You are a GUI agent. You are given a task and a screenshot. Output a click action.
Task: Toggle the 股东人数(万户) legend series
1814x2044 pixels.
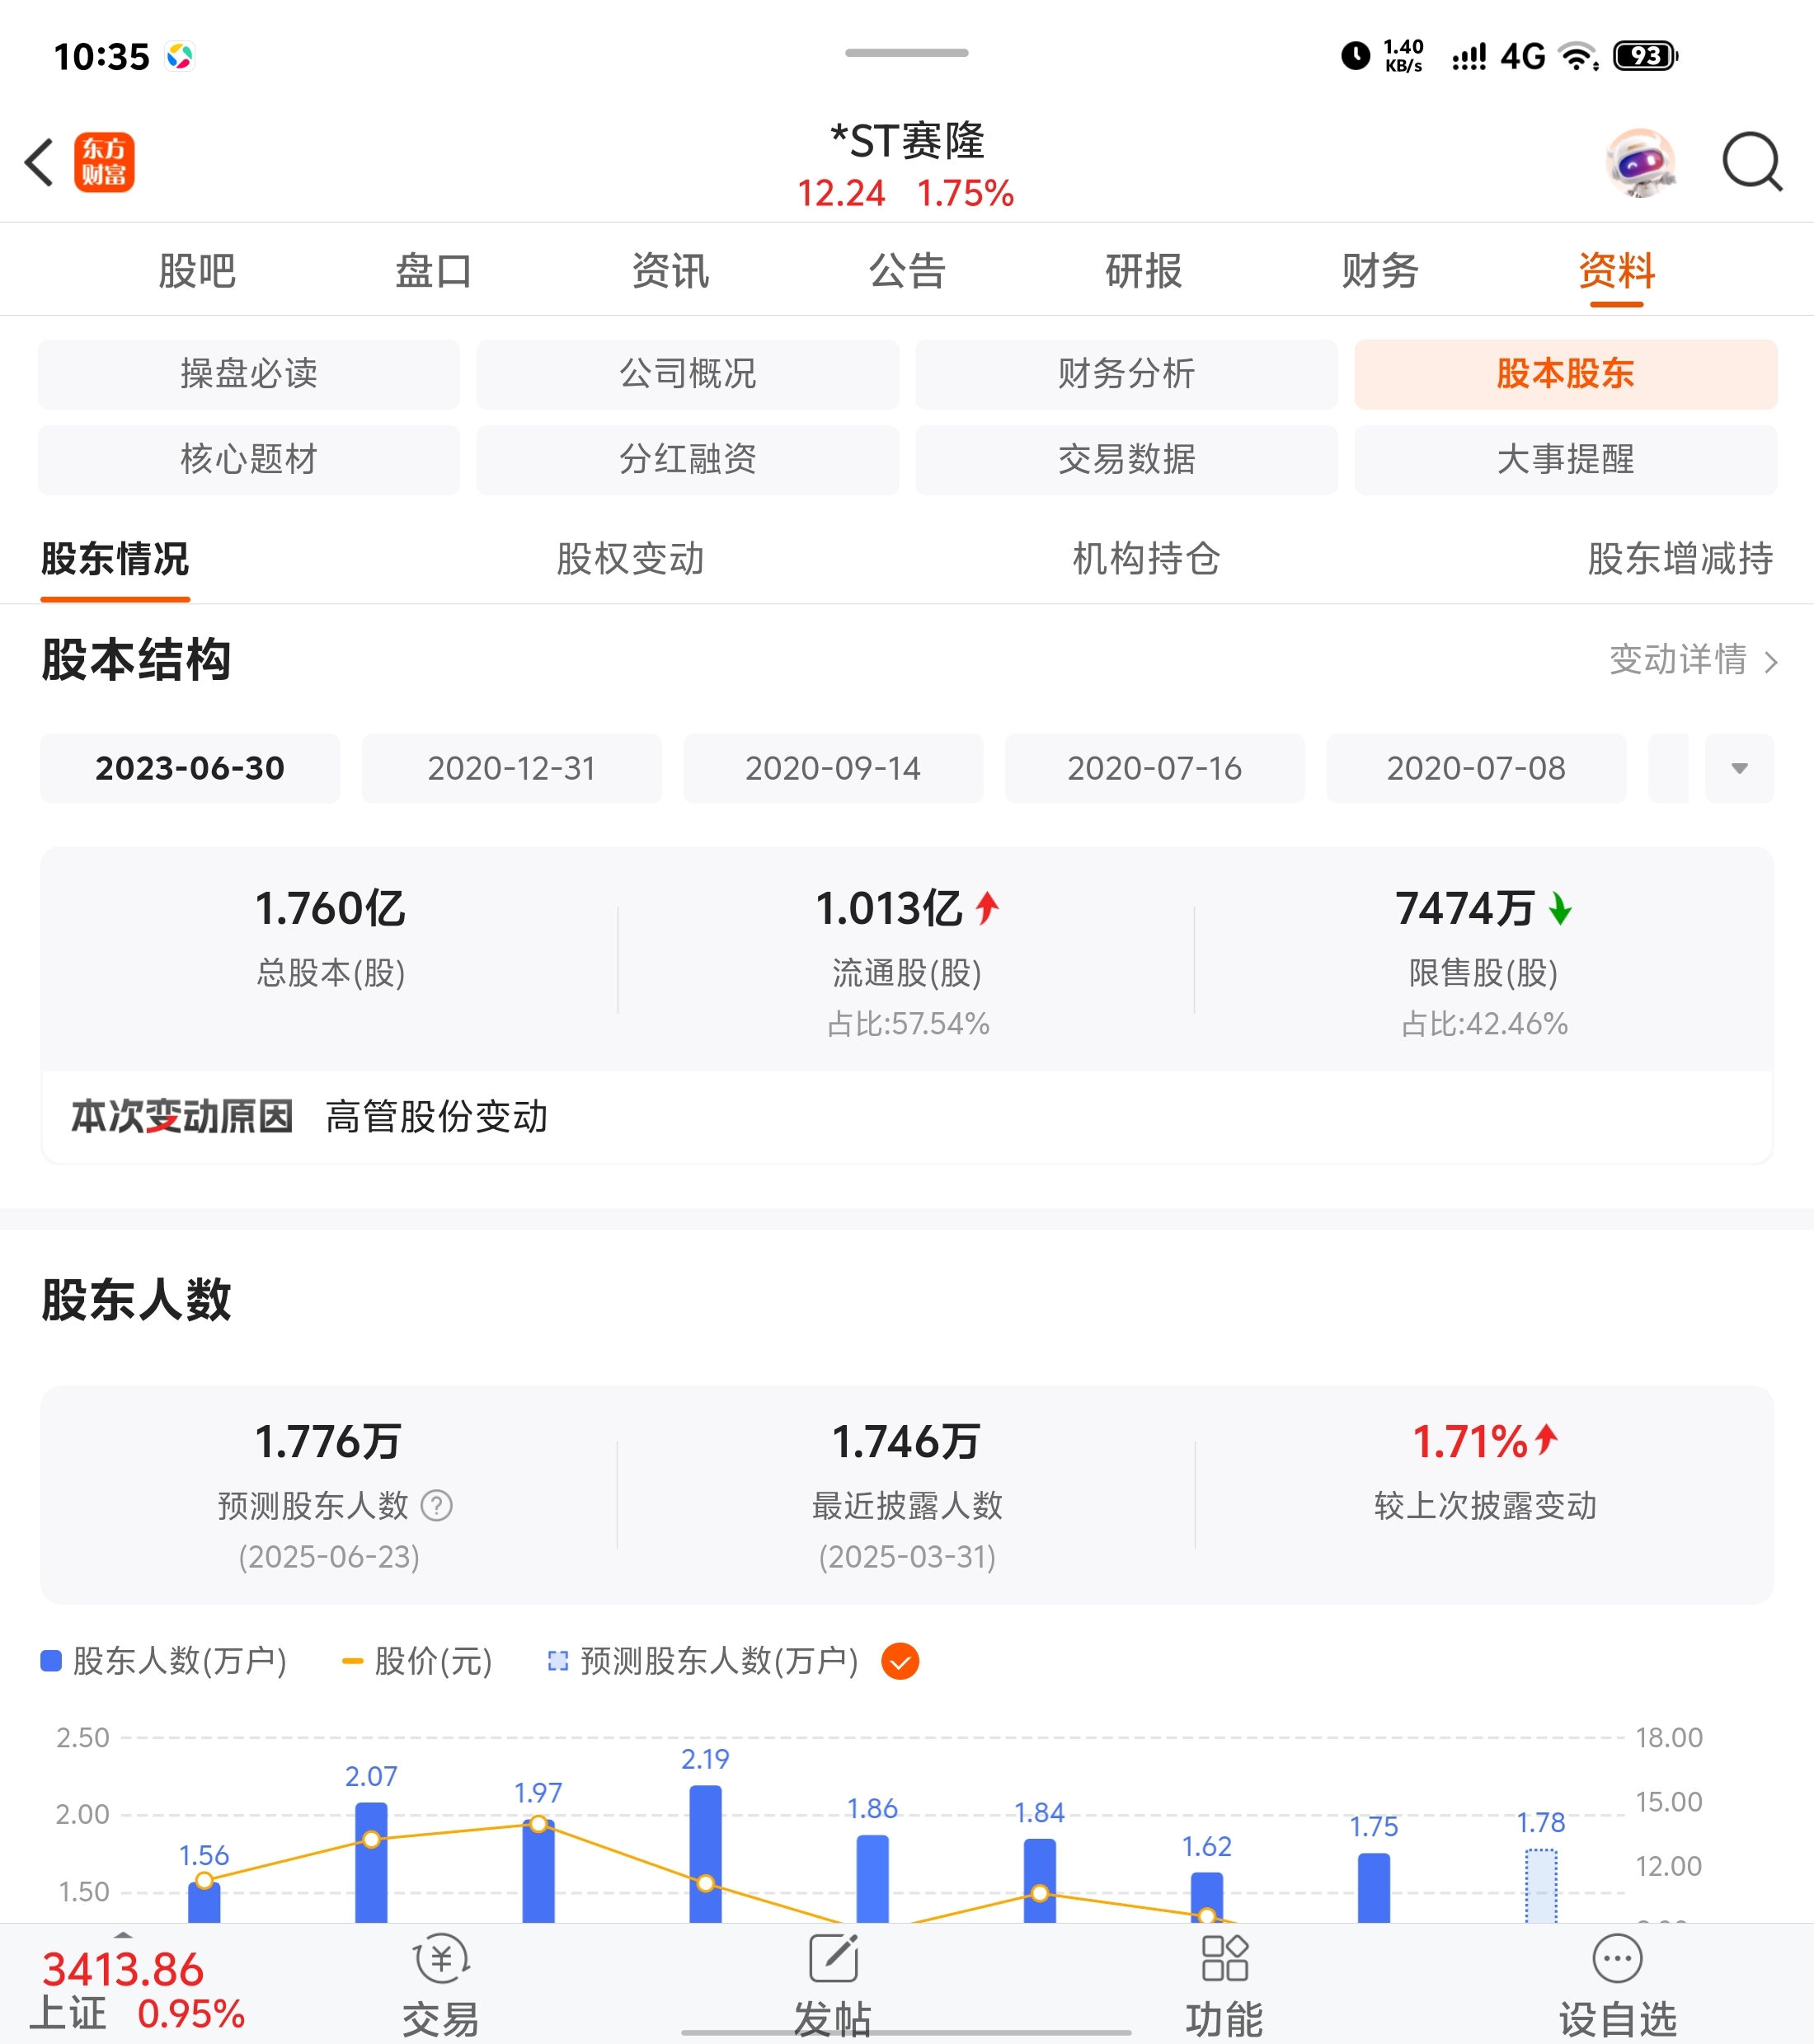click(x=165, y=1661)
